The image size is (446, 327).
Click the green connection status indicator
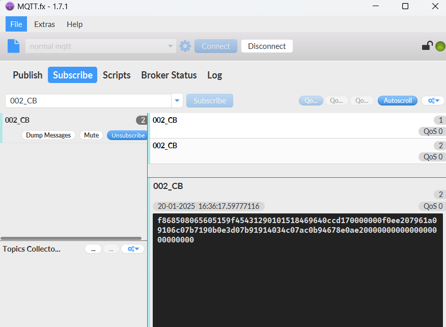point(440,46)
